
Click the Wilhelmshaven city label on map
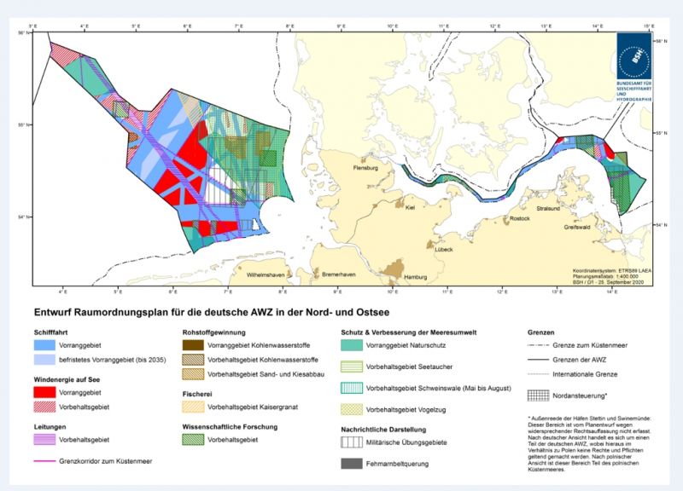(266, 274)
